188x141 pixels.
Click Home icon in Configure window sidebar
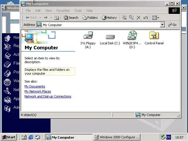pos(7,38)
